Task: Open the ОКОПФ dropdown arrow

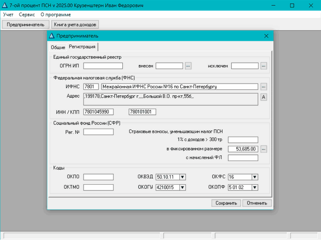Action: pos(254,187)
